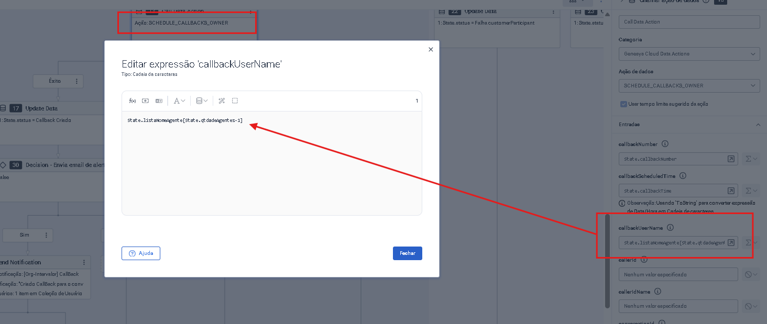
Task: Click the Call Data Action name field
Action: [x=689, y=22]
